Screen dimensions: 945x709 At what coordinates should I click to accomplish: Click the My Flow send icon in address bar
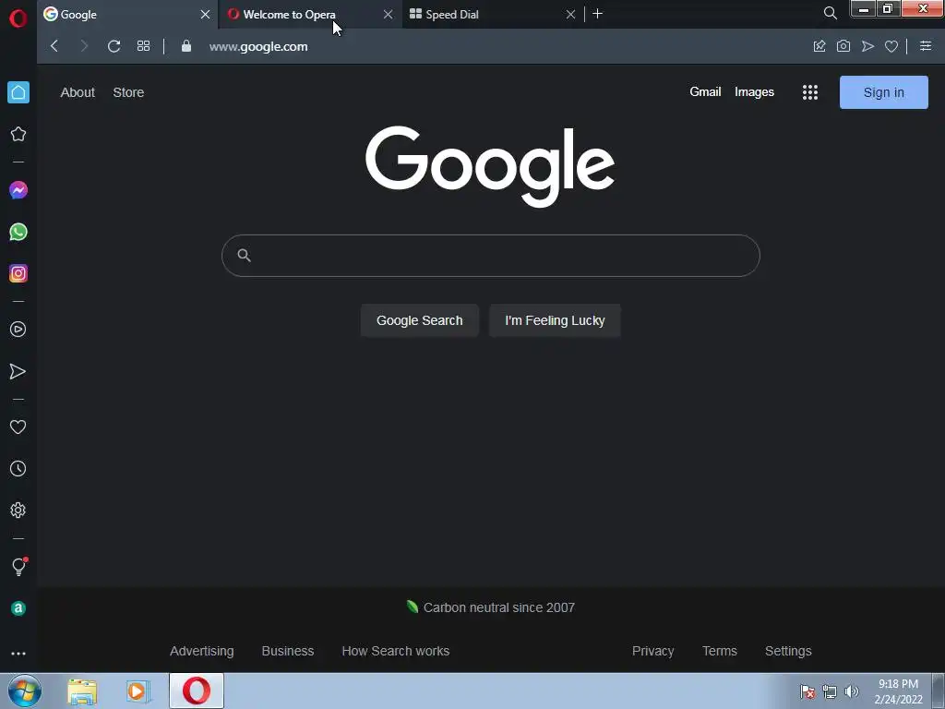(x=867, y=46)
